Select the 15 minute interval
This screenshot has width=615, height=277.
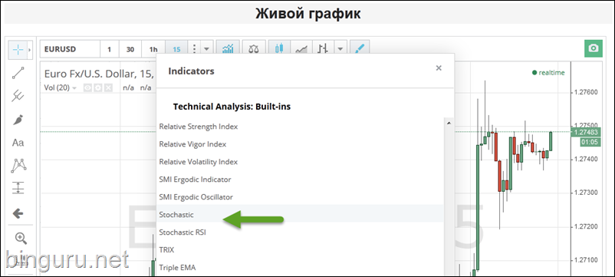click(176, 49)
